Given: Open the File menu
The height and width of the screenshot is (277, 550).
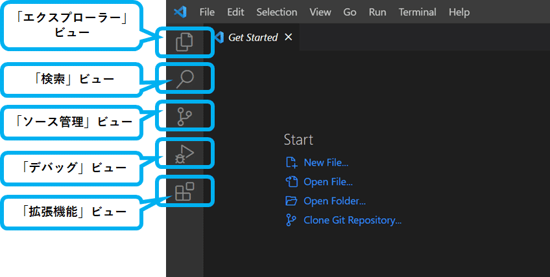Looking at the screenshot, I should (207, 12).
